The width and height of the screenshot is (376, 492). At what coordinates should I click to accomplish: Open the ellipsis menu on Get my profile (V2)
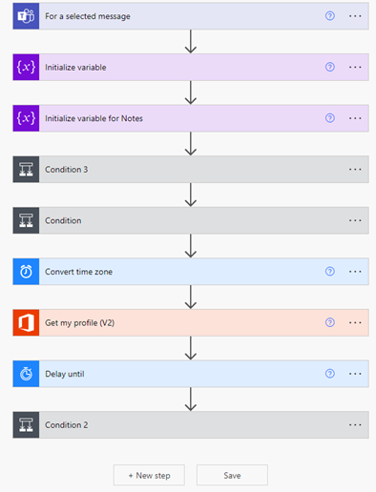355,322
